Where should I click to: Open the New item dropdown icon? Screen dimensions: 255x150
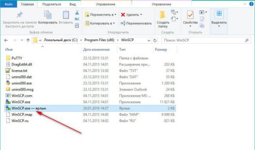[x=174, y=12]
